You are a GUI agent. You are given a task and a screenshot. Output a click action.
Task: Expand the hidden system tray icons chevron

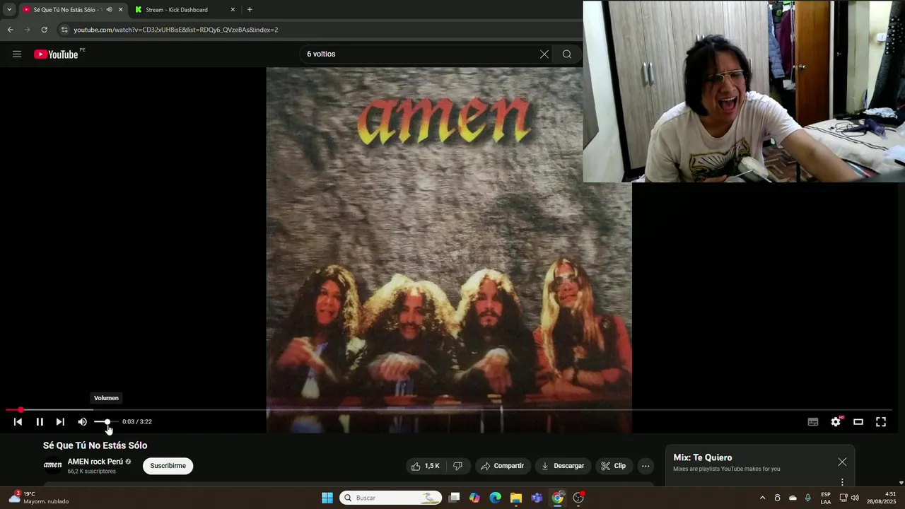pos(762,498)
